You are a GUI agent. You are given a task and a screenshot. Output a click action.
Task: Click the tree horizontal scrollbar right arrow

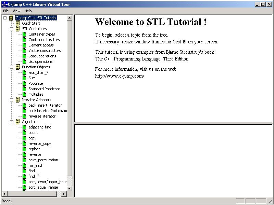(x=64, y=194)
